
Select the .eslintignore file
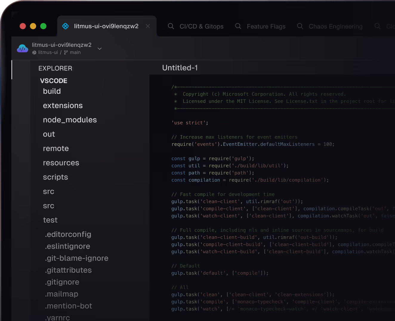[67, 246]
